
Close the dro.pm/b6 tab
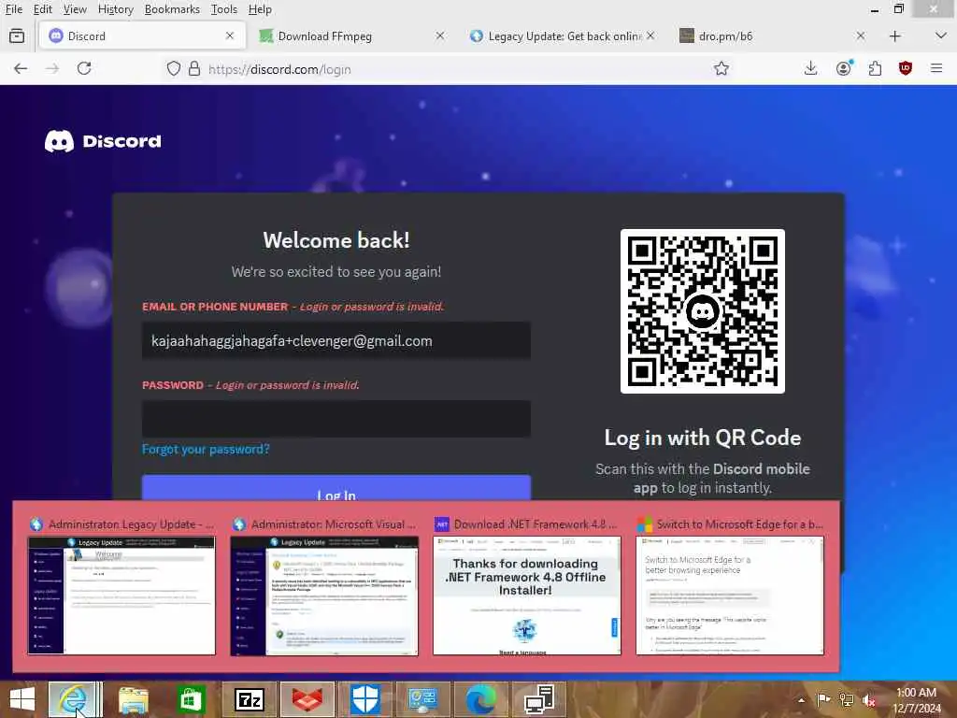860,36
